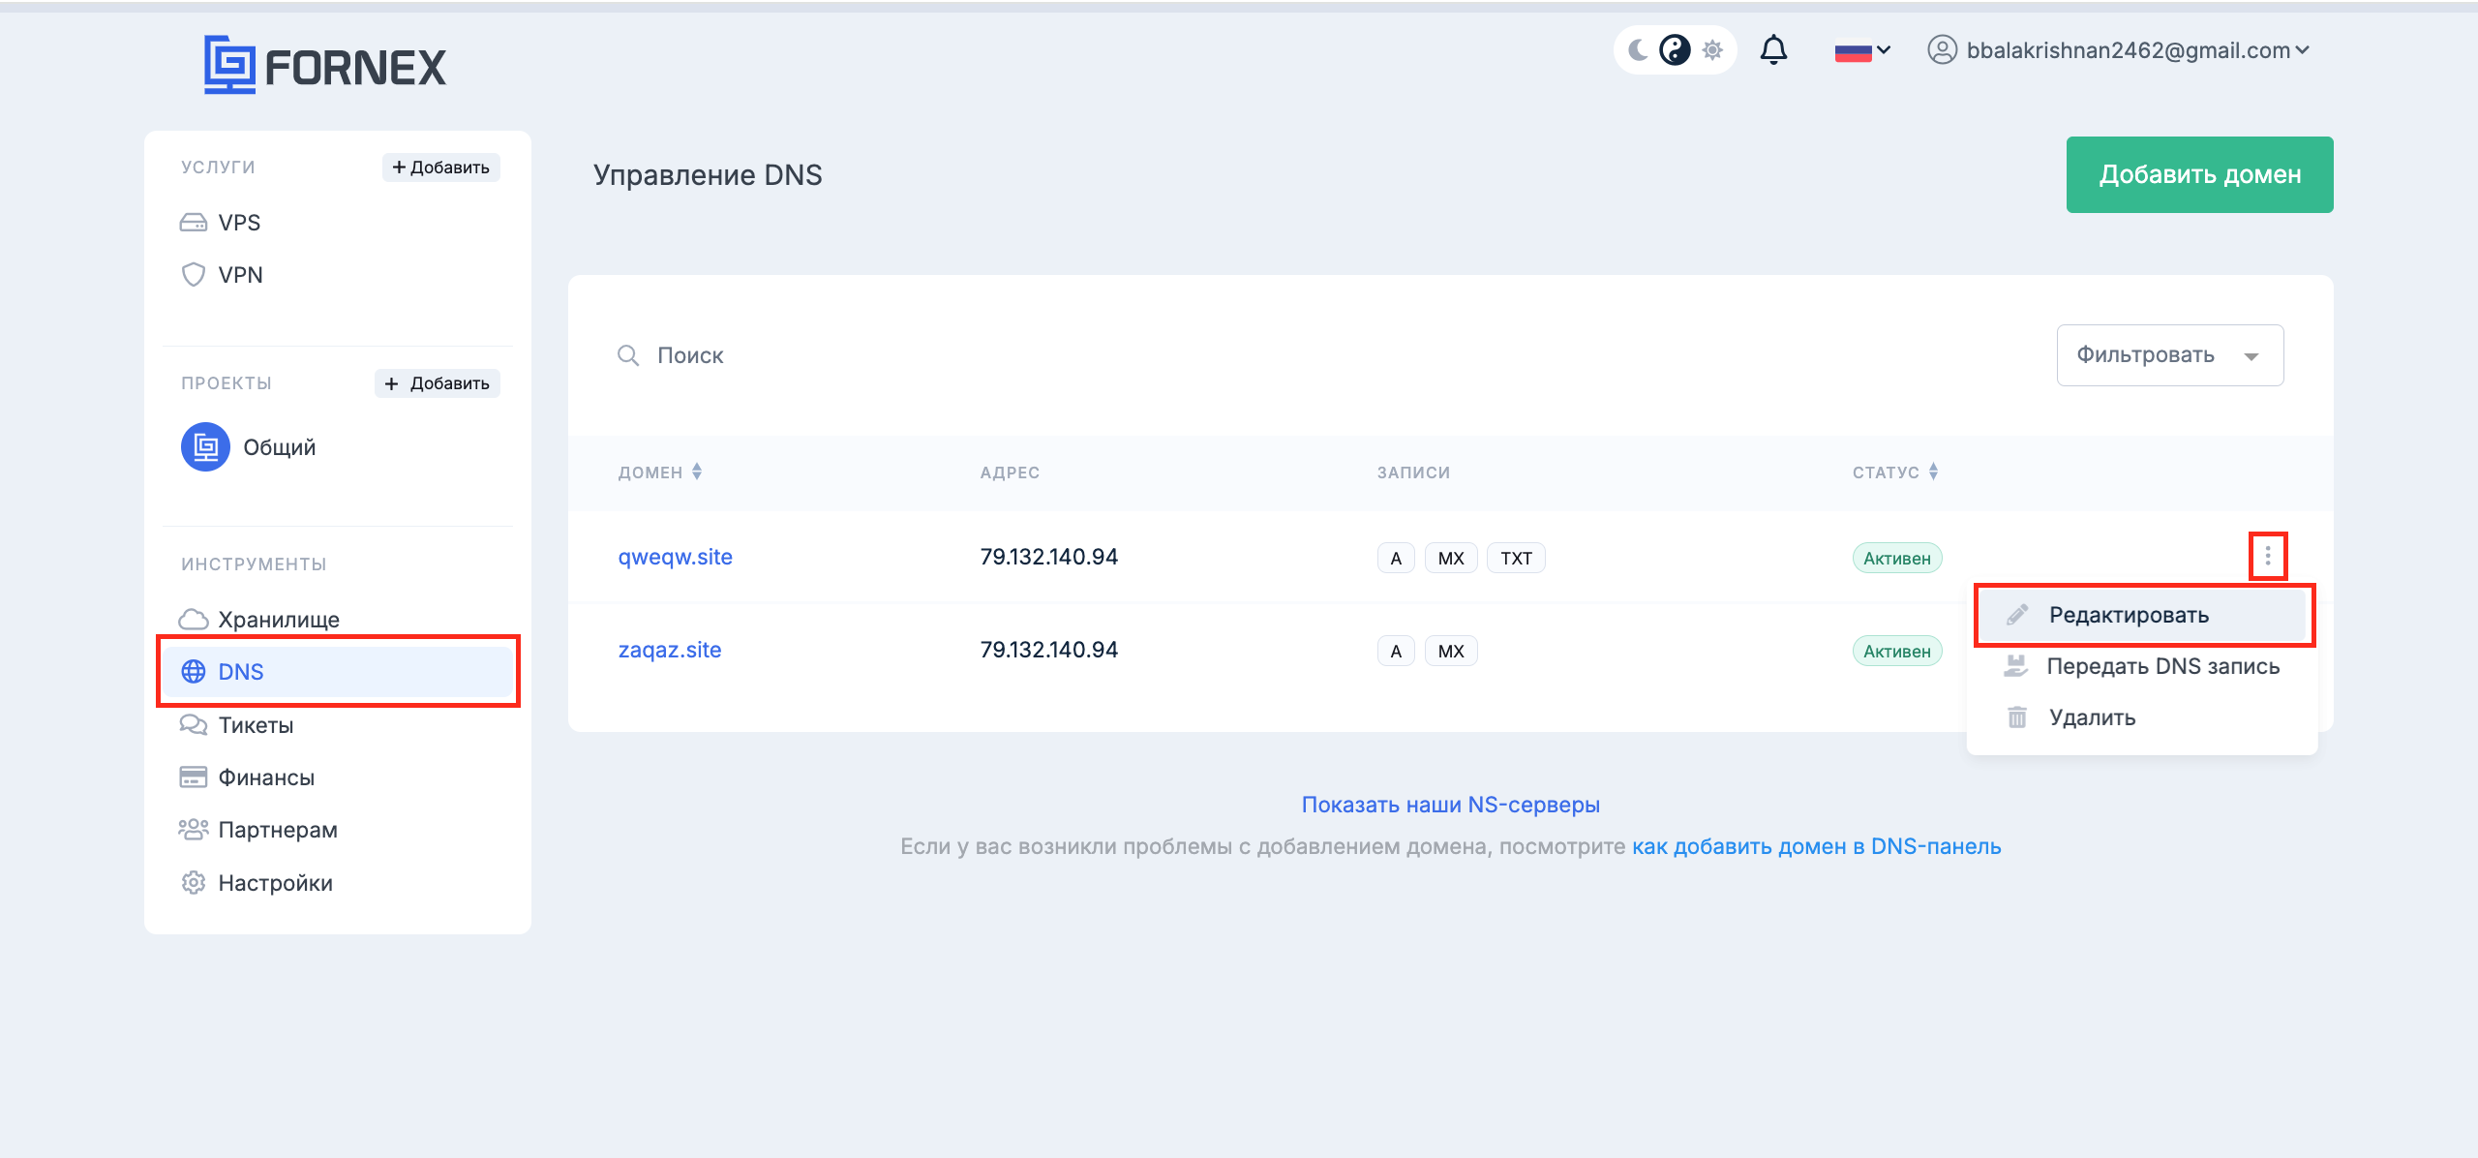
Task: Click zaqaz.site address 79.132.140.94
Action: (1048, 650)
